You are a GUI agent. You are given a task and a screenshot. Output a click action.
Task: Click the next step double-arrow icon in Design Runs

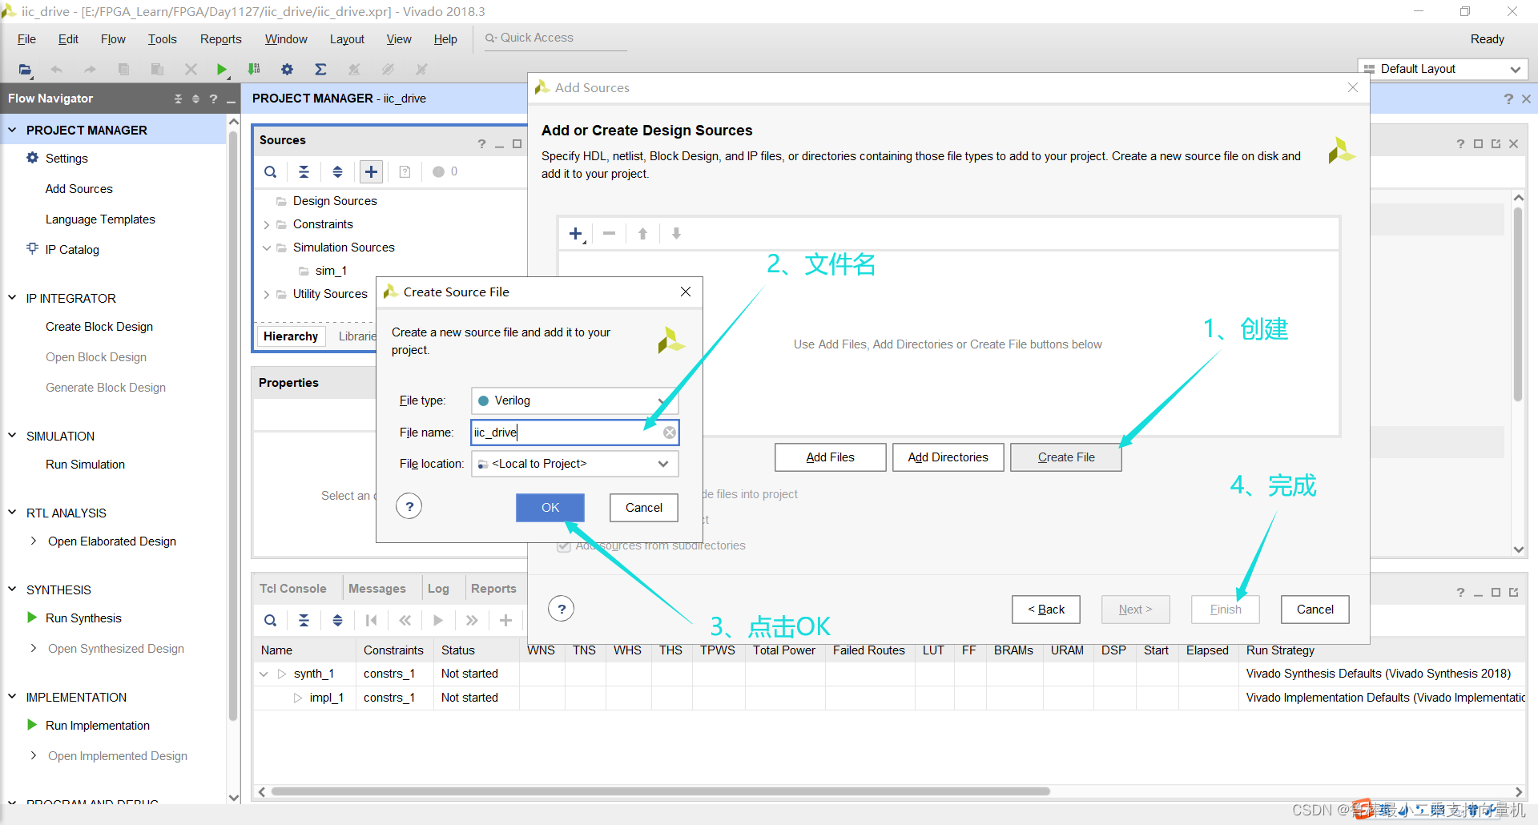pos(472,620)
